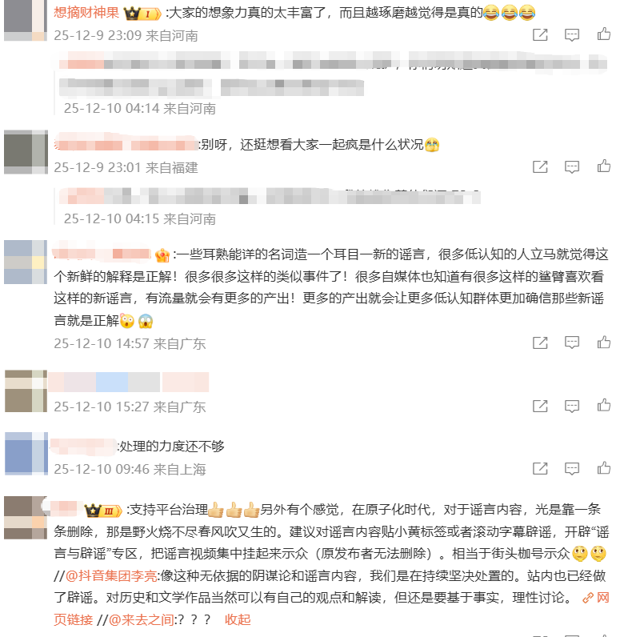Viewport: 628px width, 637px height.
Task: Open reply box on 福建 23:01 comment
Action: point(571,167)
